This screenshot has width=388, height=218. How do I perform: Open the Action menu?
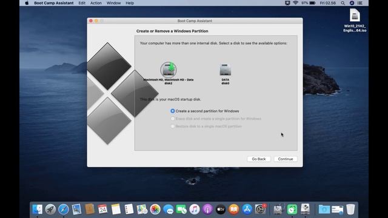pos(96,3)
